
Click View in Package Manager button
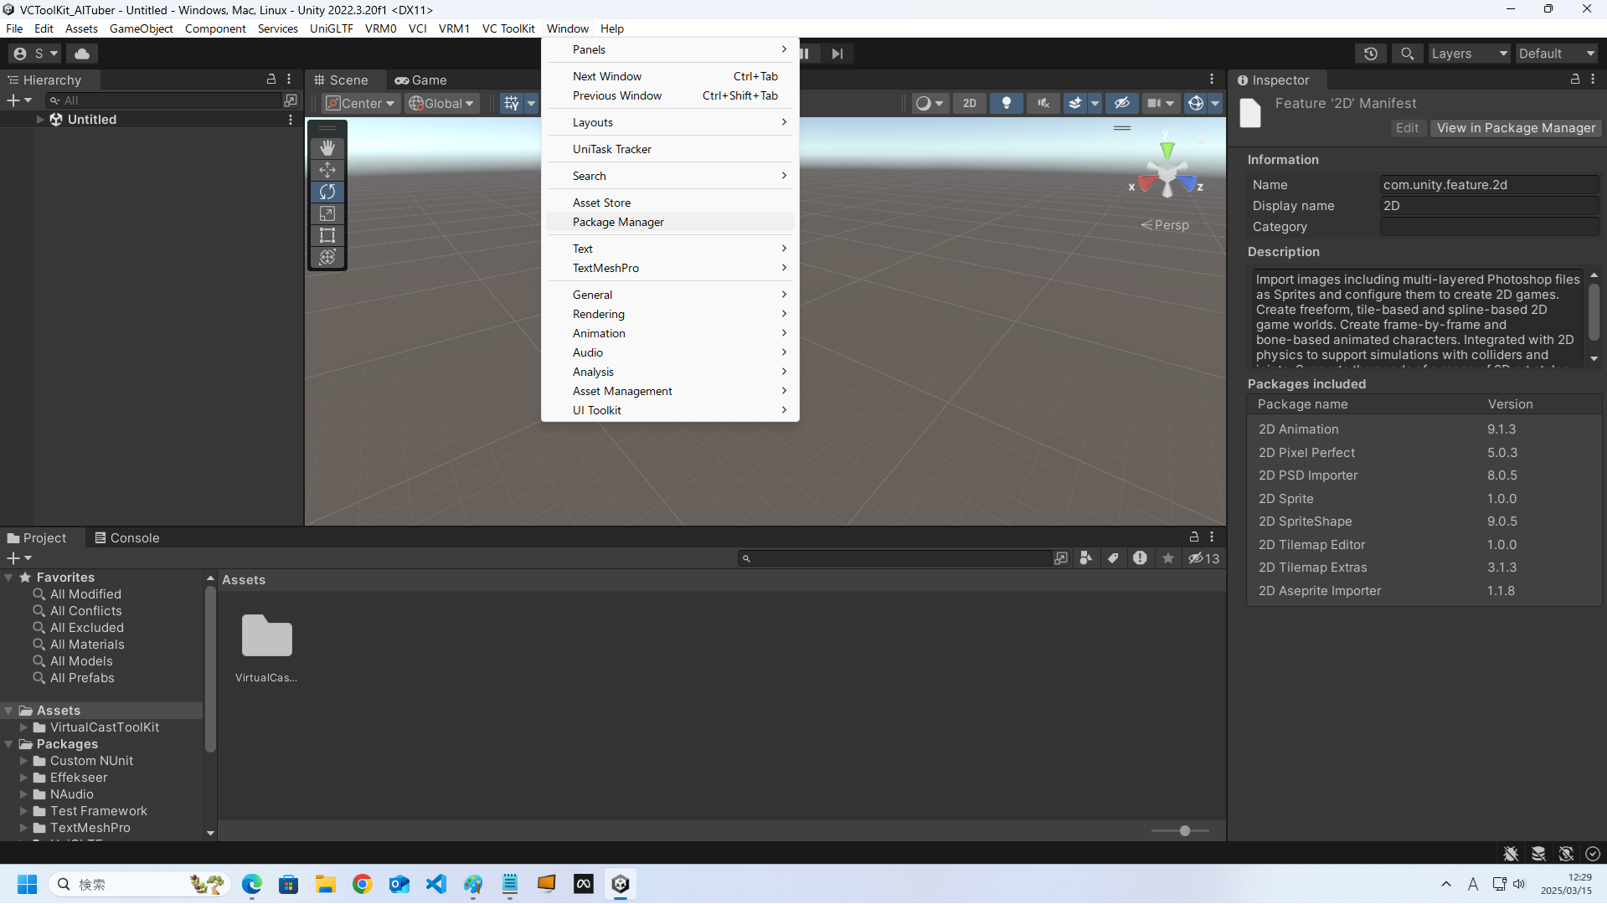(1516, 128)
